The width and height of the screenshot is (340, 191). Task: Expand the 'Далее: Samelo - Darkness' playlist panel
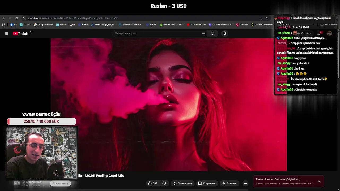point(319,181)
